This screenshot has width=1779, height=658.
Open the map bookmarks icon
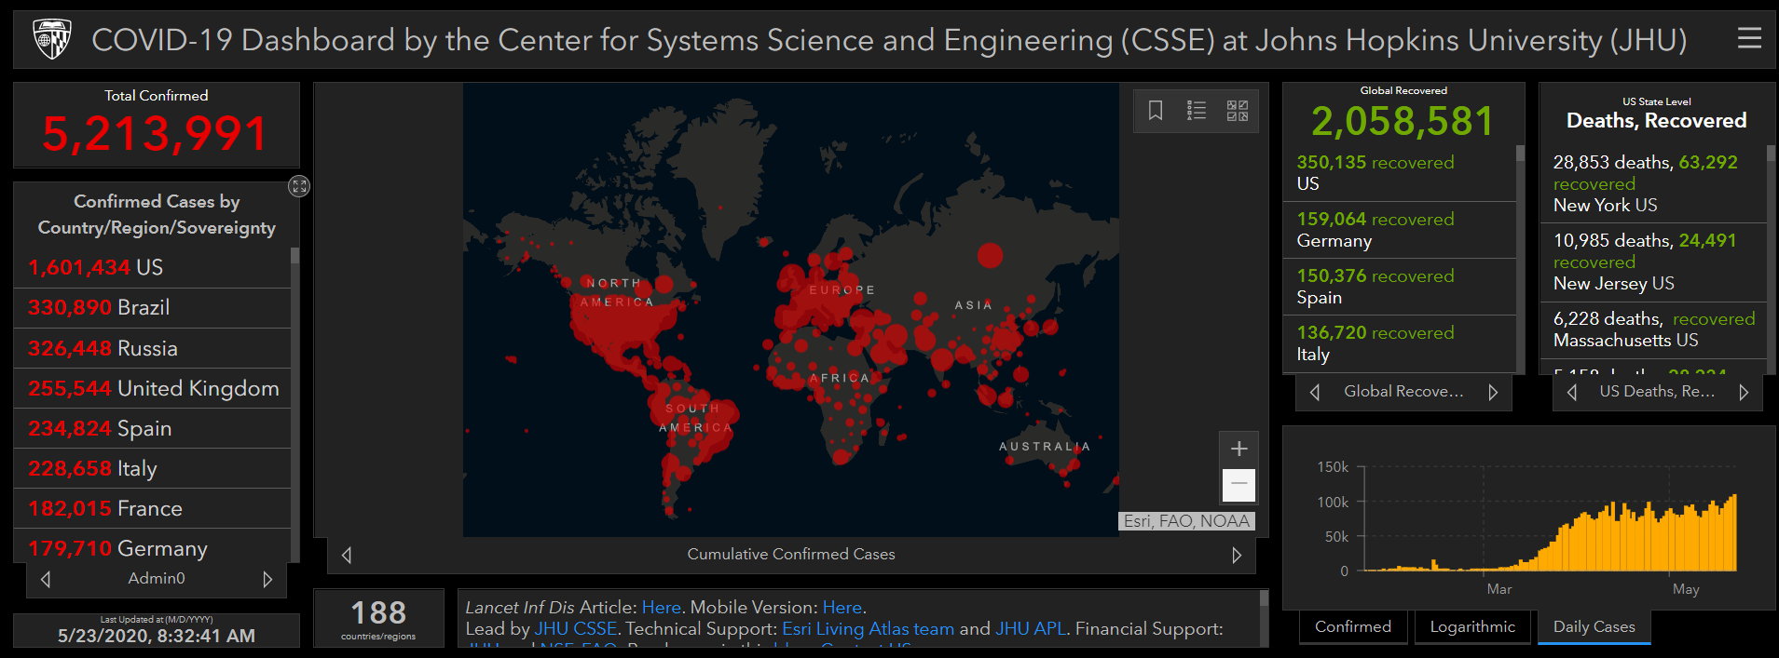[1156, 111]
